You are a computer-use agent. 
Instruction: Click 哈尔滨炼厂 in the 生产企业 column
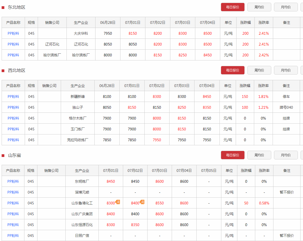pyautogui.click(x=81, y=55)
